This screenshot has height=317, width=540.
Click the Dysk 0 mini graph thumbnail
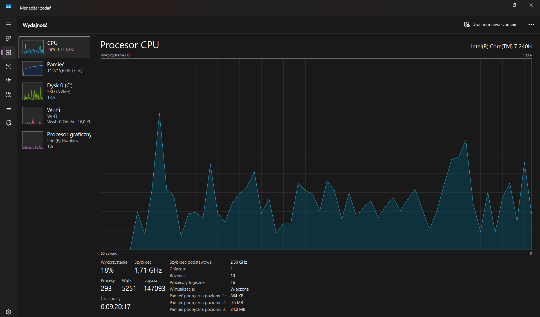pyautogui.click(x=33, y=91)
